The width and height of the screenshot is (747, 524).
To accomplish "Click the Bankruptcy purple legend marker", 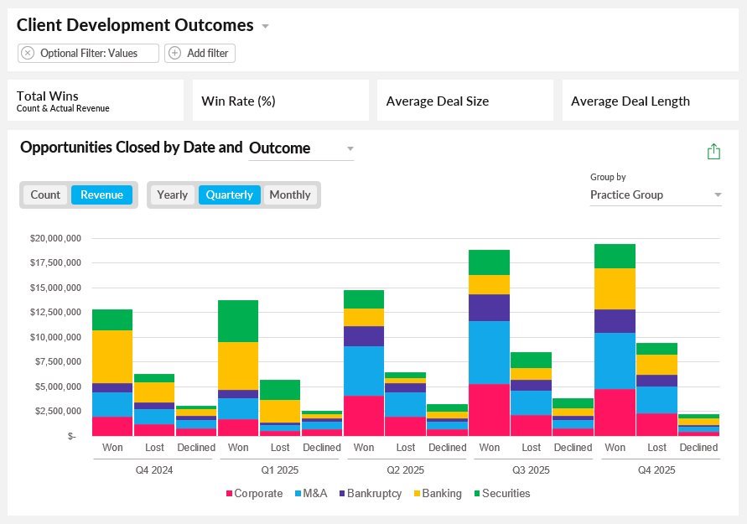I will pos(342,494).
